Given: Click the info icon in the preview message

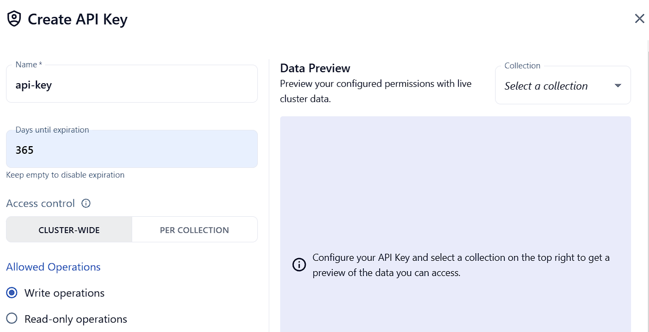Looking at the screenshot, I should 299,265.
